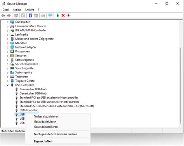The image size is (184, 146).
Task: Click the blue help toolbar icon
Action: (x=30, y=15)
